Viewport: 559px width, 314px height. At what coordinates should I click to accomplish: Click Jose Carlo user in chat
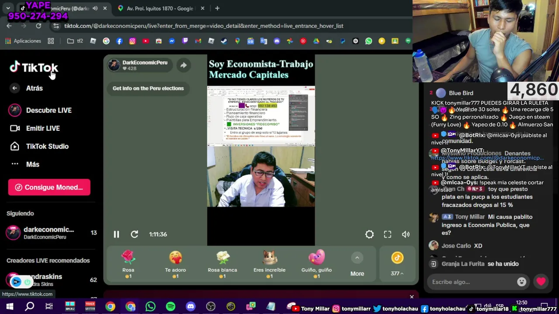pos(456,246)
